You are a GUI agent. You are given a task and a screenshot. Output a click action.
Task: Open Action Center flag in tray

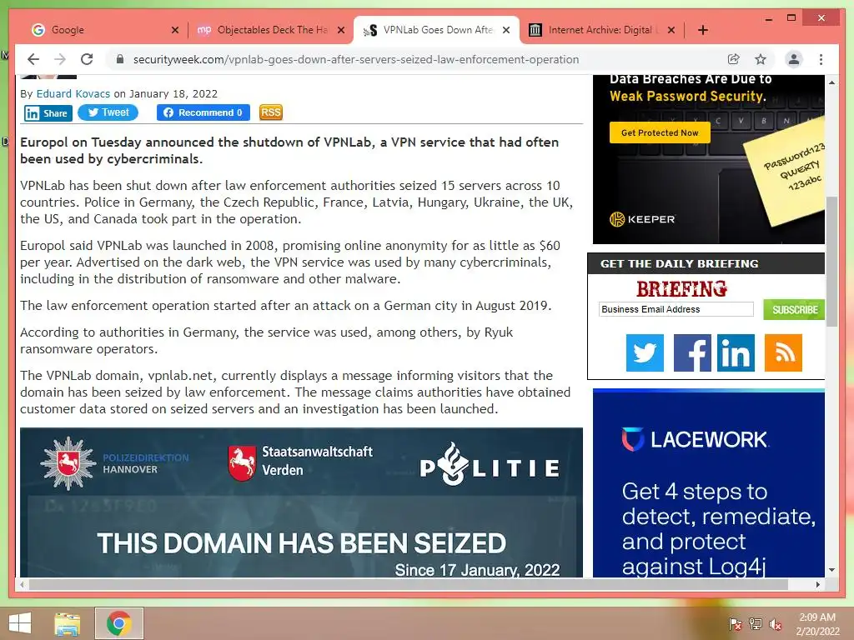pos(736,624)
